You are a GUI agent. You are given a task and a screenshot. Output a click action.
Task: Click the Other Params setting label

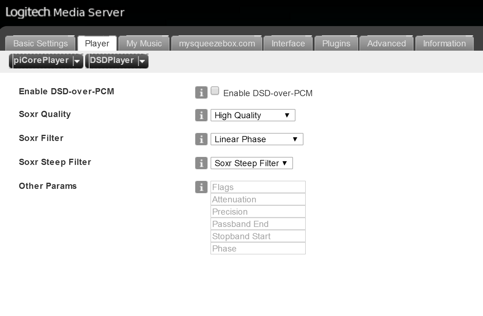pos(48,186)
